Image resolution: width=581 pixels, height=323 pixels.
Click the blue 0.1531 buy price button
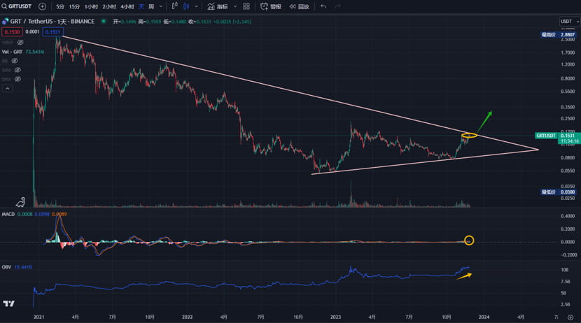[52, 32]
